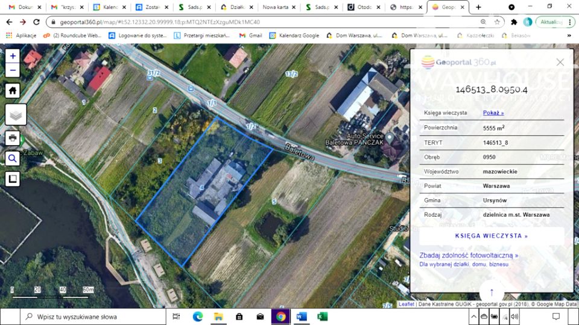
Task: Click Pokaż link for księga wieczysta
Action: click(493, 113)
